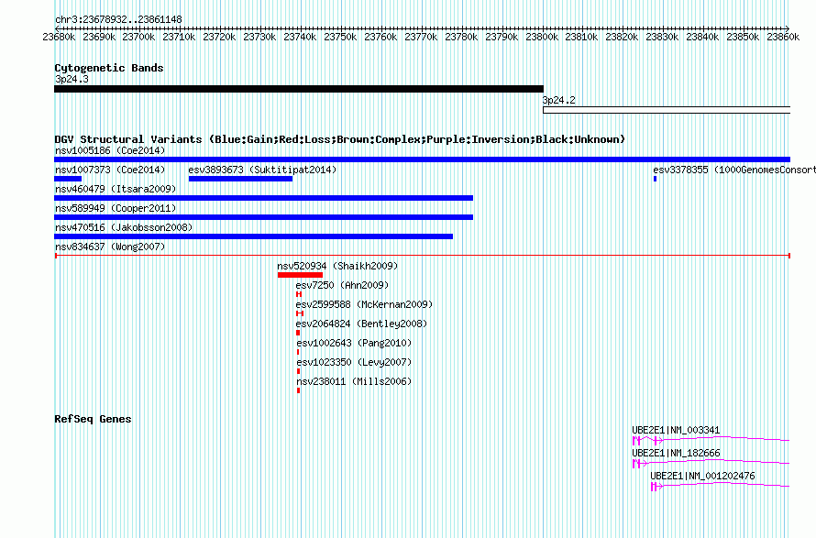Open variant nsv589949 (Cooper2011) label
Viewport: 816px width, 538px height.
point(116,209)
